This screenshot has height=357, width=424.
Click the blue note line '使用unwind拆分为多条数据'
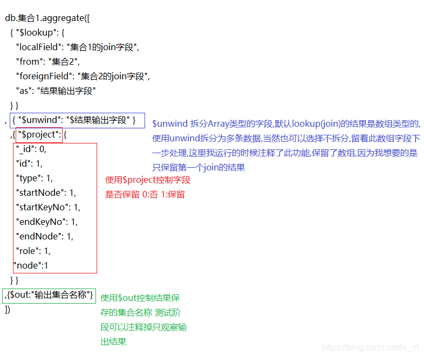(x=286, y=139)
